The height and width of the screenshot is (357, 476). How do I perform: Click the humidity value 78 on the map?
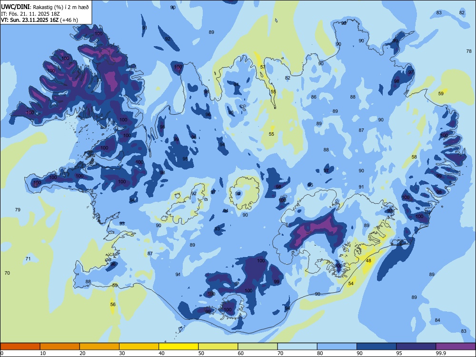point(469,51)
